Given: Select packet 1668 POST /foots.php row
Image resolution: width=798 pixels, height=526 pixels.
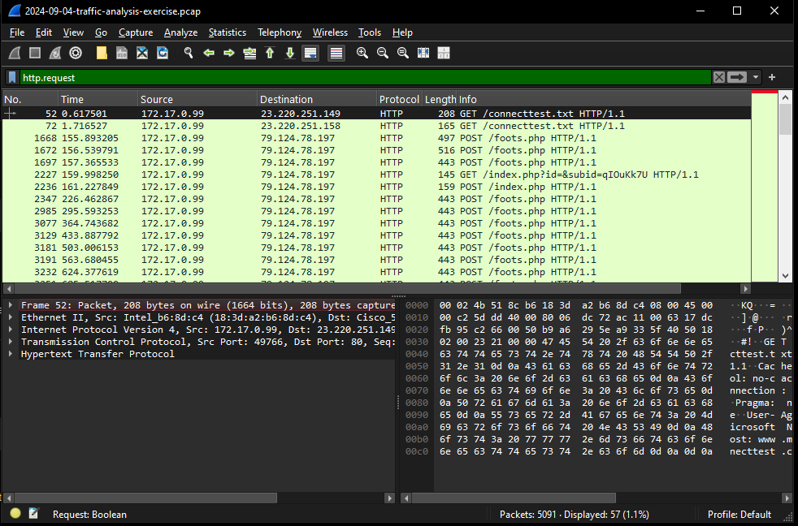Looking at the screenshot, I should click(x=376, y=138).
